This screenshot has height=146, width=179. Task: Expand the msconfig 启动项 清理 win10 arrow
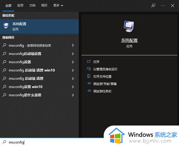coord(73,70)
